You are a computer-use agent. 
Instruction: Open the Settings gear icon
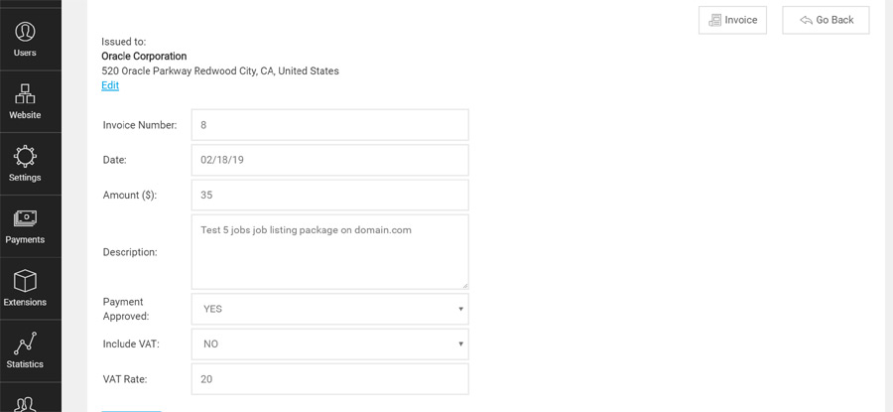[x=25, y=156]
